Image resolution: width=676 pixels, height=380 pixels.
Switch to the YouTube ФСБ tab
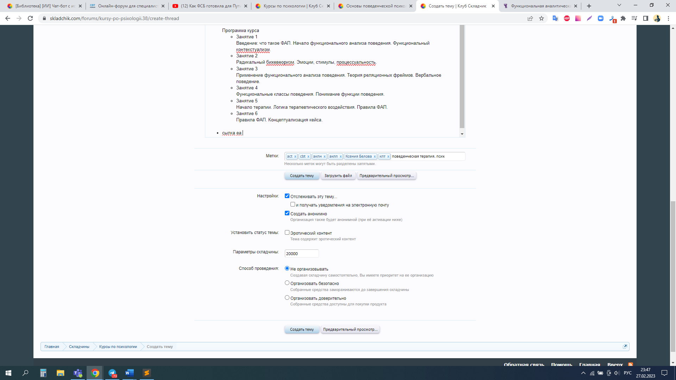click(210, 6)
